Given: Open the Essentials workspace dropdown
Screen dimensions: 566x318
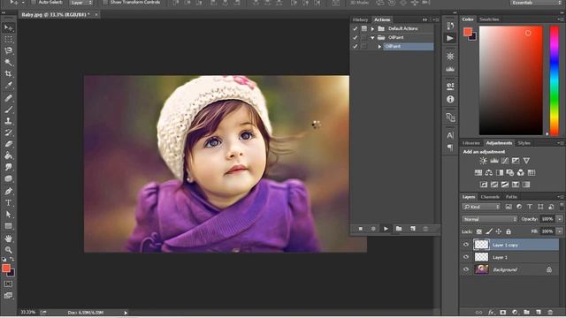Looking at the screenshot, I should [x=536, y=3].
